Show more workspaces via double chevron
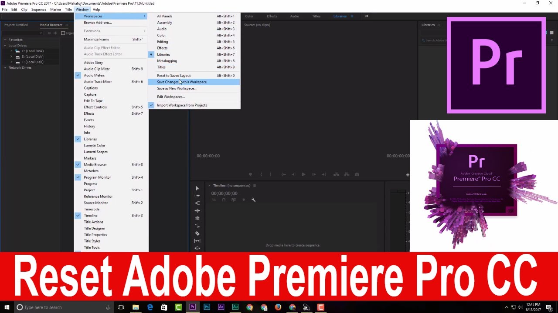 pyautogui.click(x=367, y=16)
